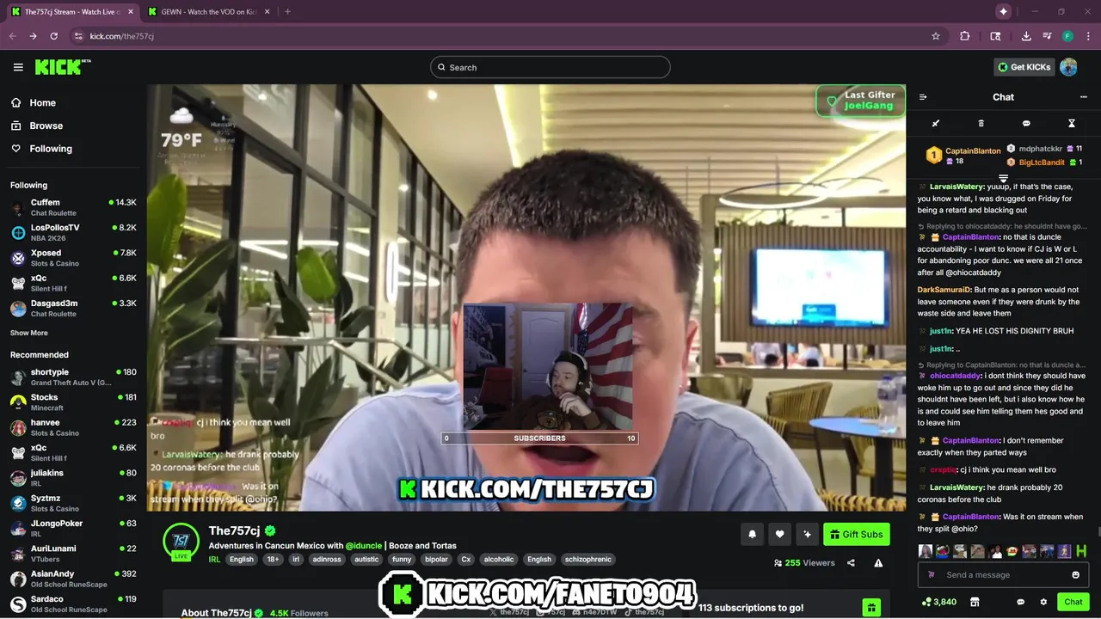
Task: Click the Get KICKs button
Action: point(1024,67)
